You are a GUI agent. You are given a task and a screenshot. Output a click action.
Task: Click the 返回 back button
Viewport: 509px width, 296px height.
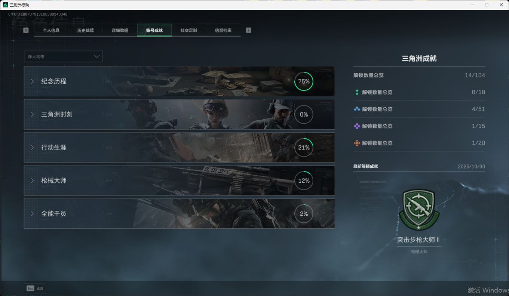(40, 289)
